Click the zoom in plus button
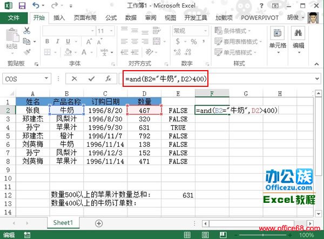 [x=290, y=235]
